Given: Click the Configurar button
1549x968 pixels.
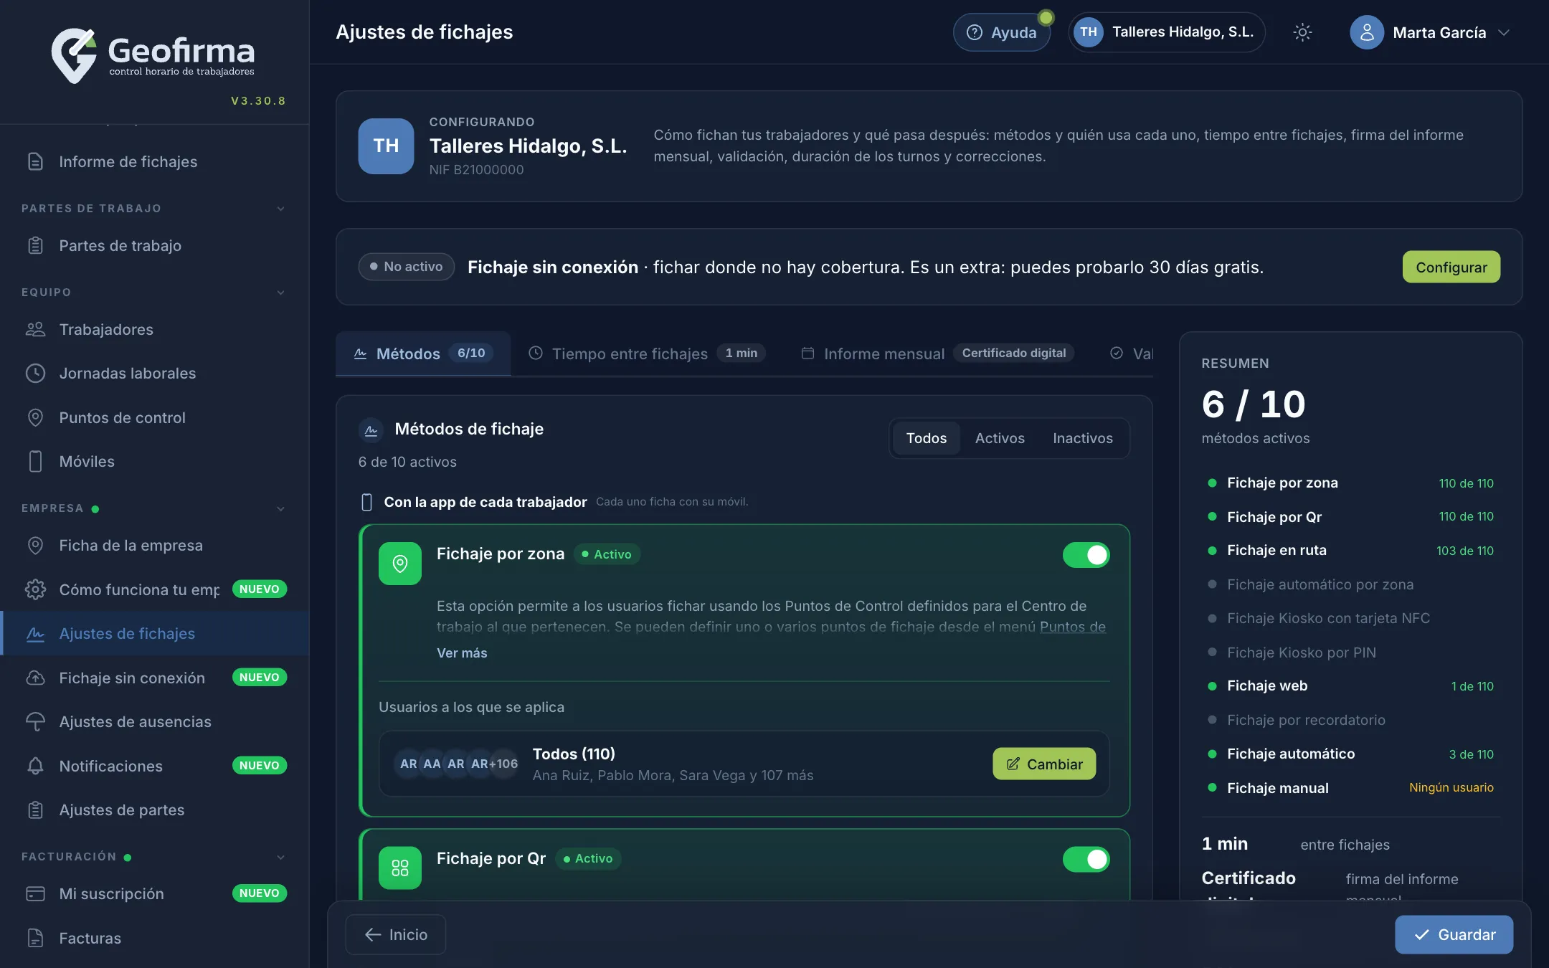Looking at the screenshot, I should coord(1451,267).
